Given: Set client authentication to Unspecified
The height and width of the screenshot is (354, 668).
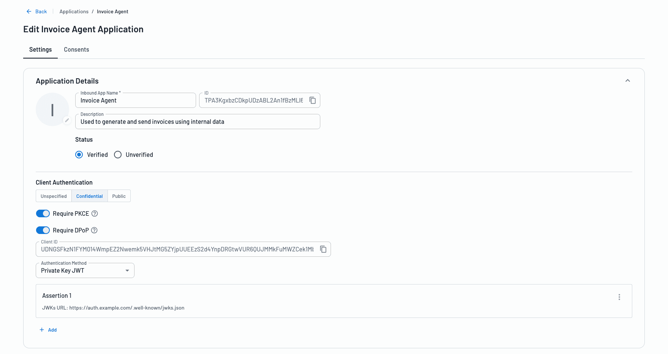Looking at the screenshot, I should [54, 196].
